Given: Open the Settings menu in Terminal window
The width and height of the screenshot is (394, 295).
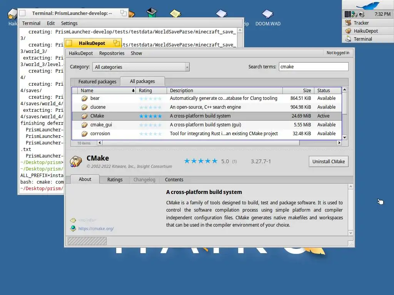Looking at the screenshot, I should coord(69,23).
